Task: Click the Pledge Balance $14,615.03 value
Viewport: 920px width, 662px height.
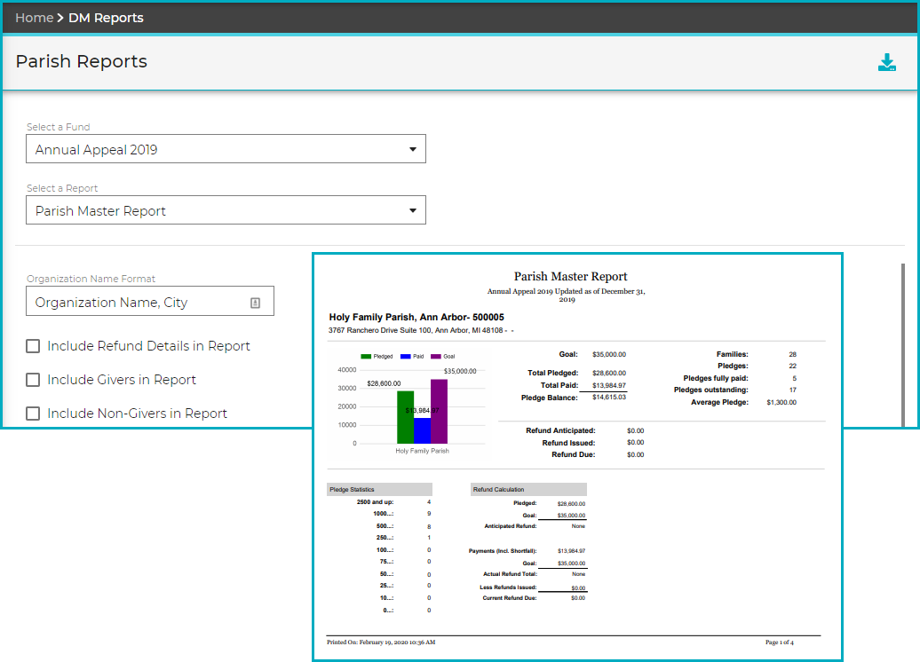Action: tap(609, 398)
